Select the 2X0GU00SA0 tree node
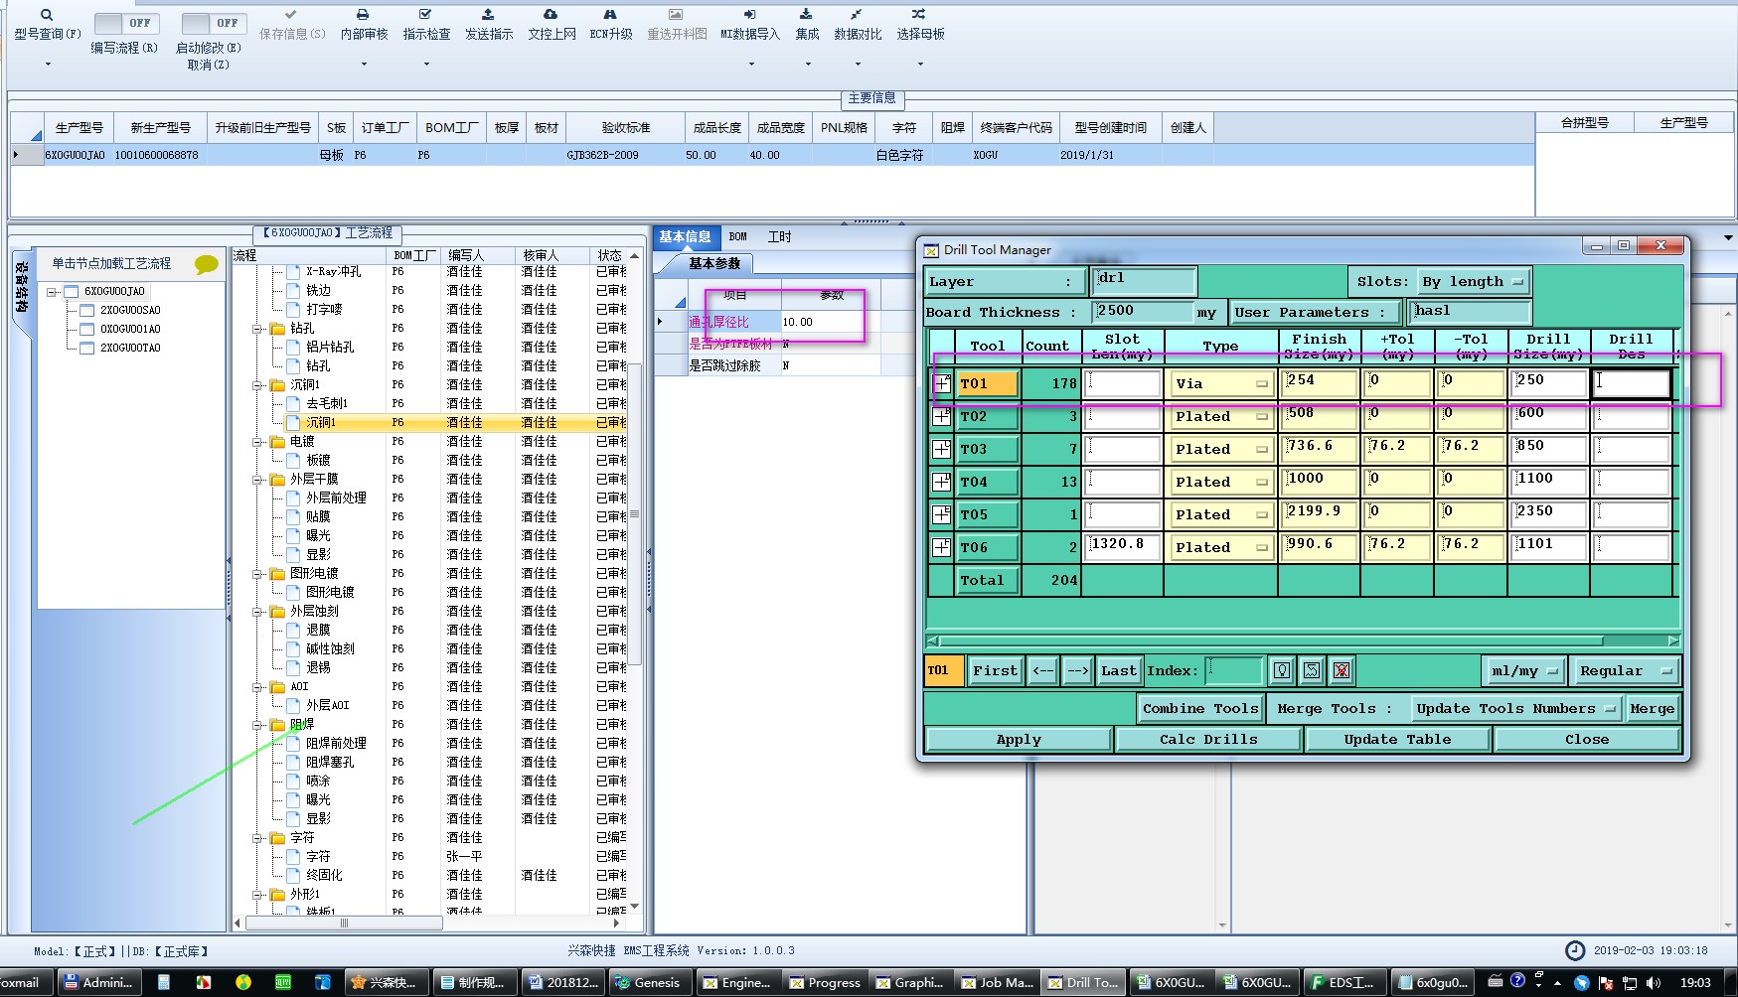Image resolution: width=1738 pixels, height=997 pixels. click(130, 311)
